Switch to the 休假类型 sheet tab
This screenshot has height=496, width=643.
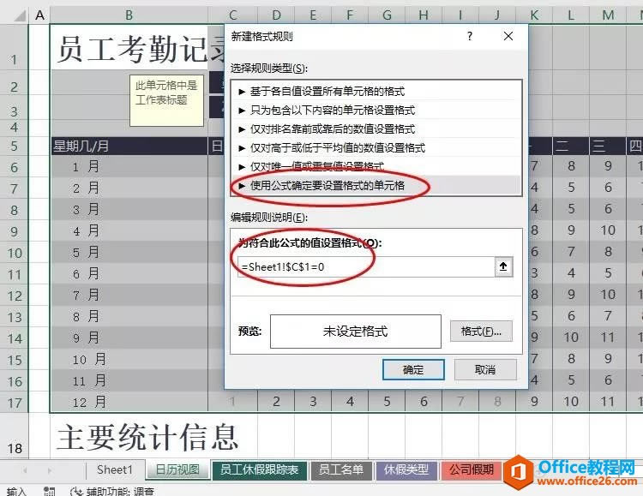tap(406, 469)
